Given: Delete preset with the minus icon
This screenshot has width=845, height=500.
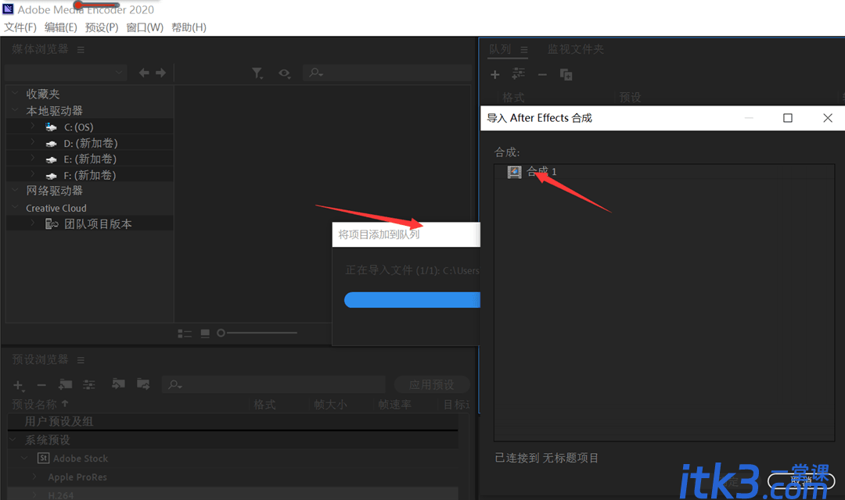Looking at the screenshot, I should coord(41,385).
